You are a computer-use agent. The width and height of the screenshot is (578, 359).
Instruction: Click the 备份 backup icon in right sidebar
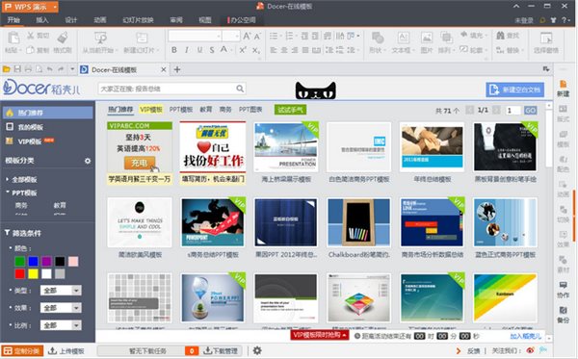pyautogui.click(x=563, y=311)
